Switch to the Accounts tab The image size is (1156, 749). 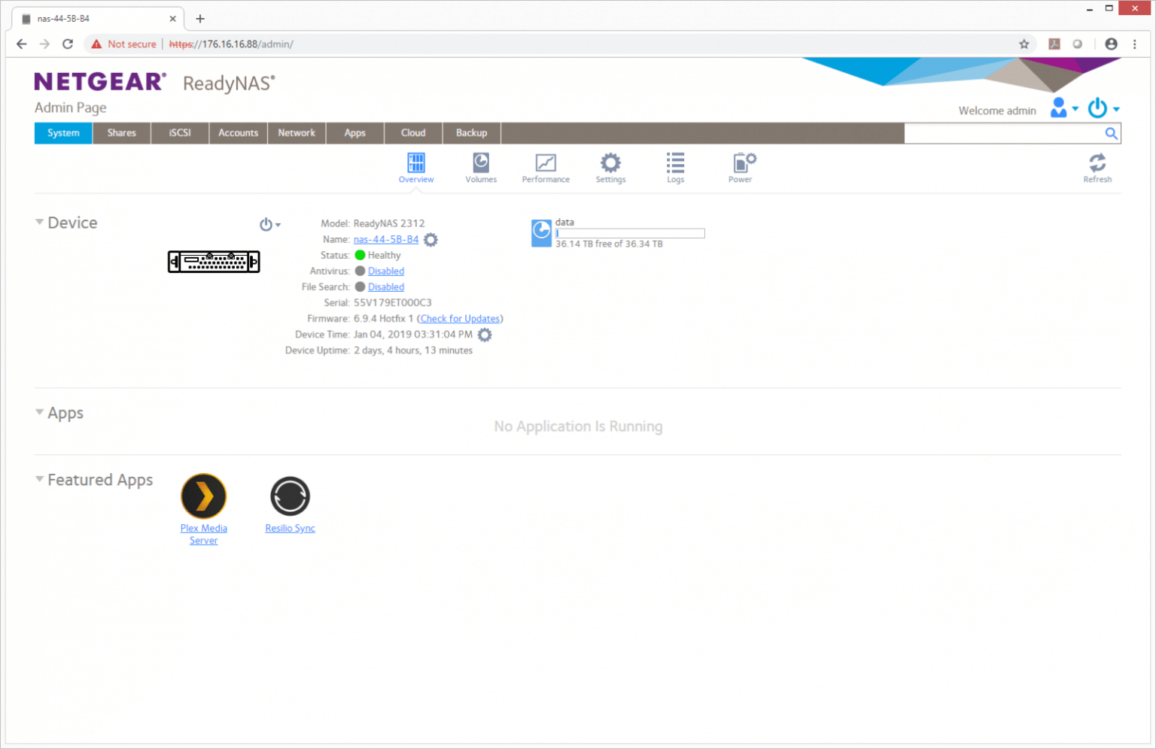coord(239,133)
